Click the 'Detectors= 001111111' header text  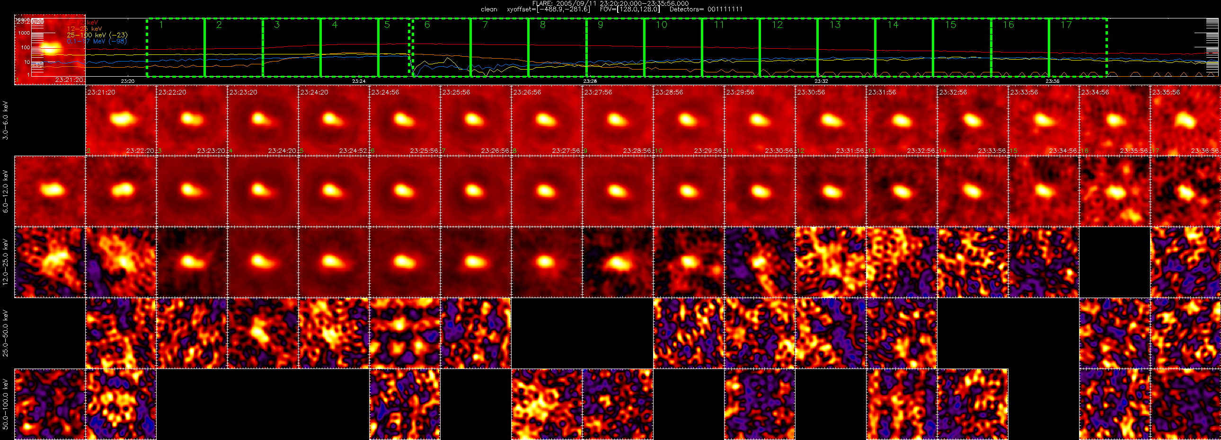click(x=706, y=9)
